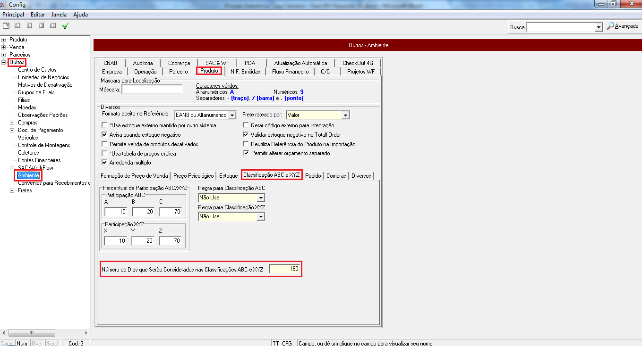This screenshot has height=346, width=642.
Task: Go to first record with toolbar arrow
Action: click(18, 25)
